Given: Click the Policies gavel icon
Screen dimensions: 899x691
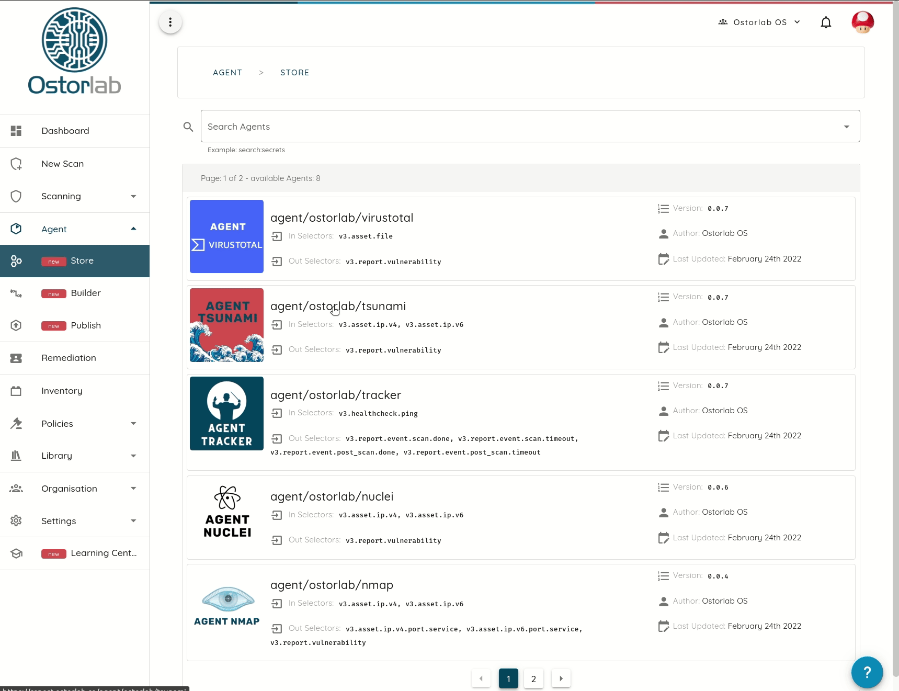Looking at the screenshot, I should [16, 423].
